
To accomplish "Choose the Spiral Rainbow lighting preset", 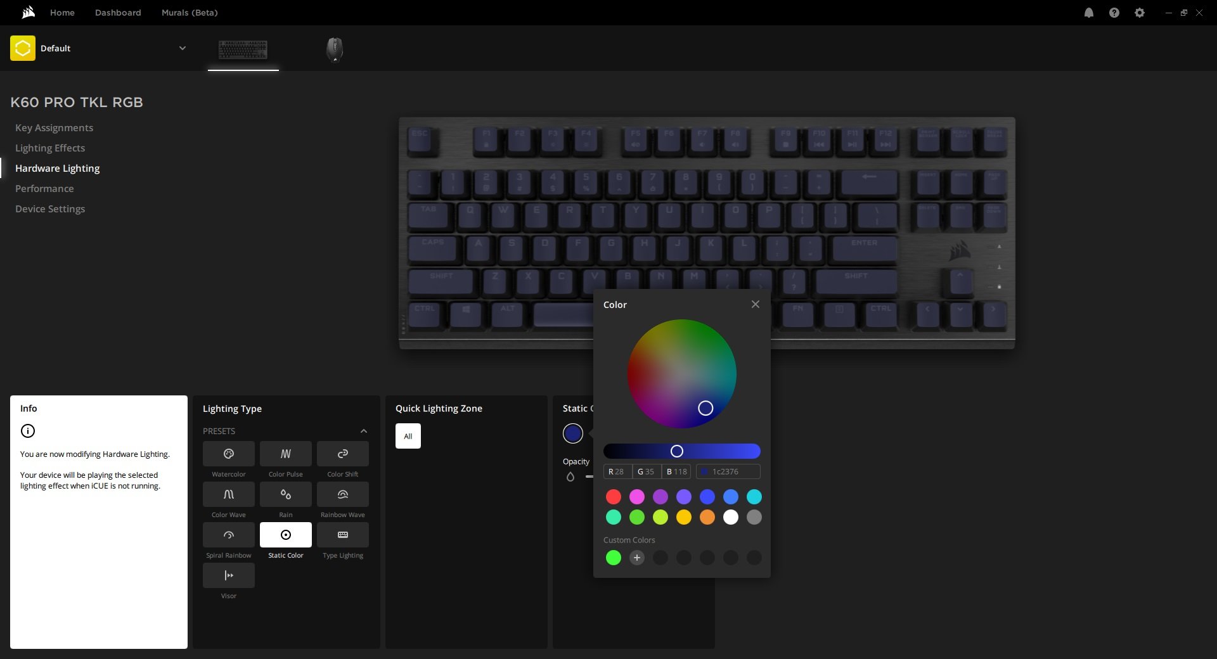I will coord(229,535).
